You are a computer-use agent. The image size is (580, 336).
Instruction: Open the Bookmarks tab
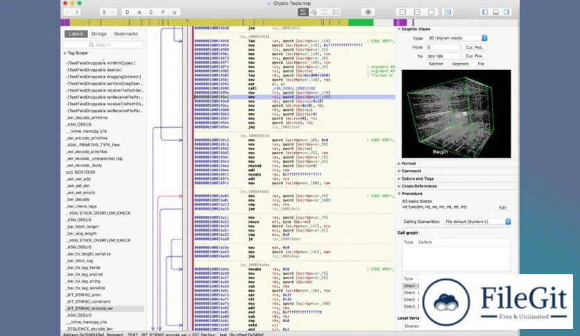pos(126,34)
